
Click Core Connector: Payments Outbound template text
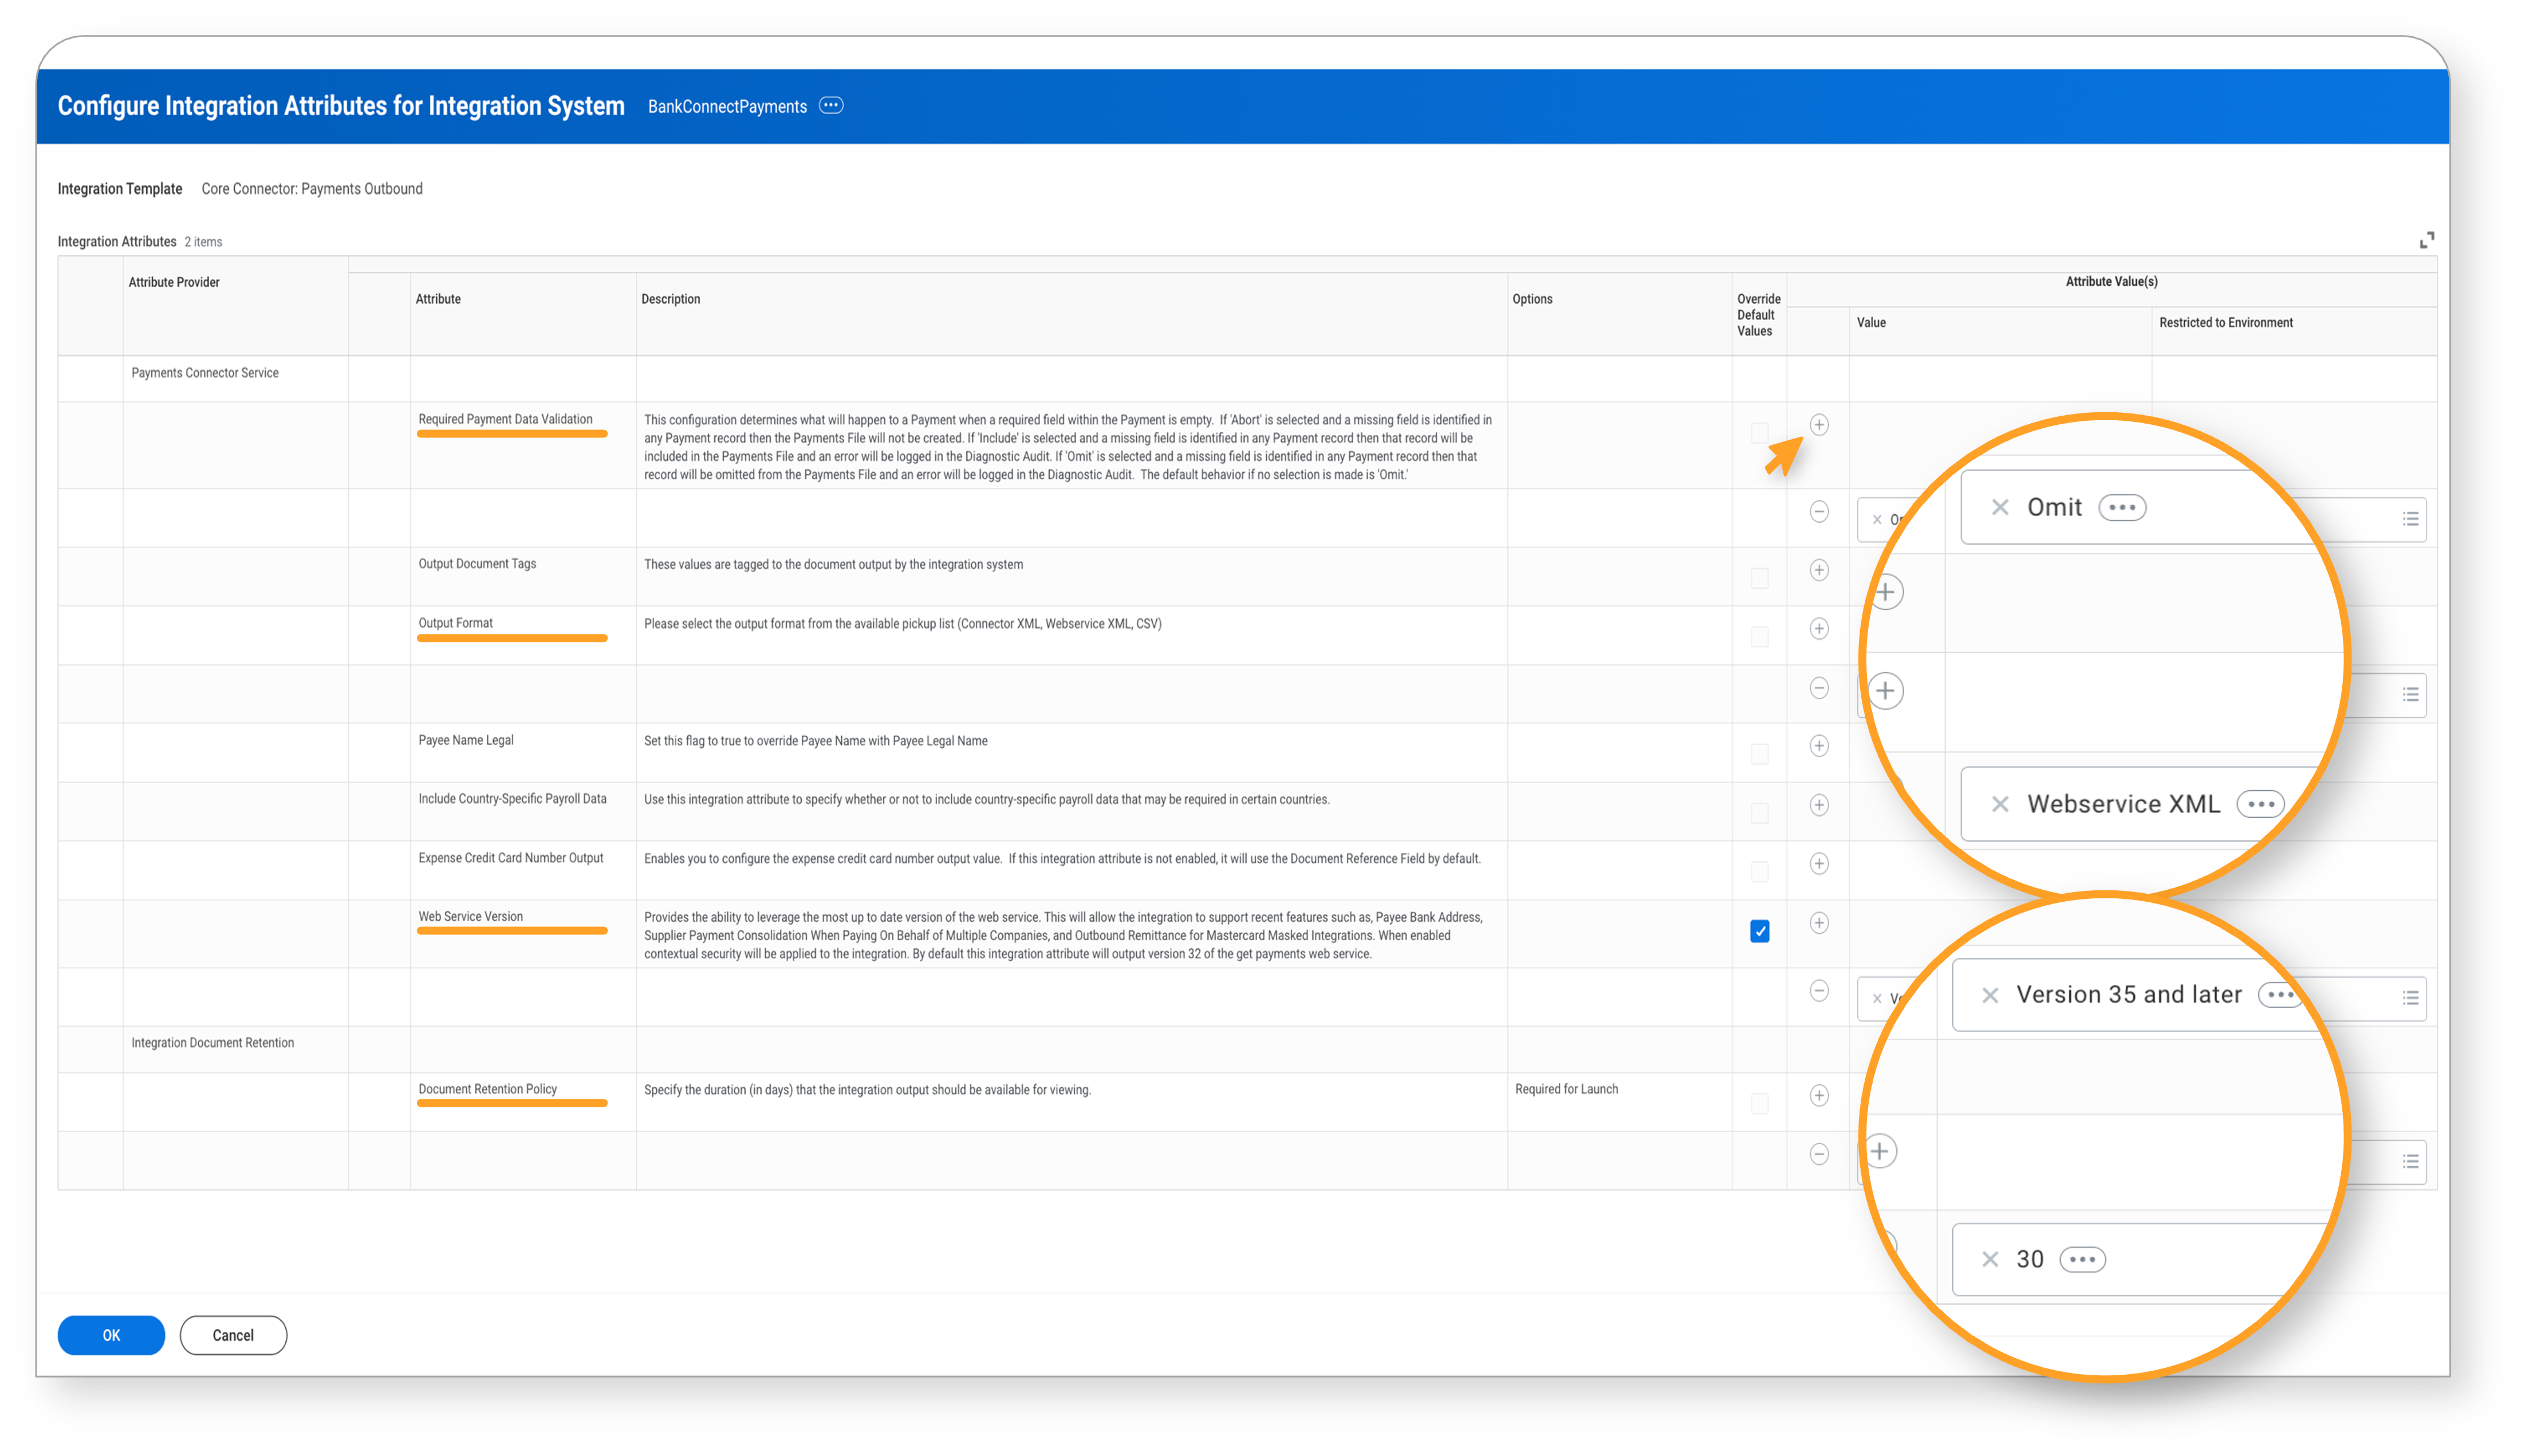(x=312, y=189)
